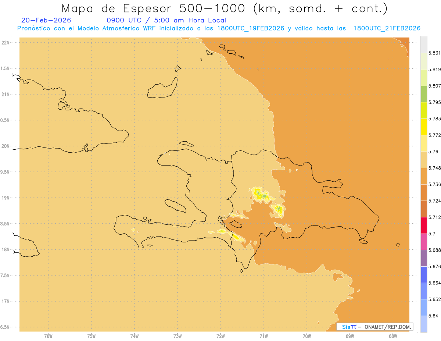Image resolution: width=441 pixels, height=341 pixels.
Task: Click the colorbar value 5.676
Action: [435, 266]
